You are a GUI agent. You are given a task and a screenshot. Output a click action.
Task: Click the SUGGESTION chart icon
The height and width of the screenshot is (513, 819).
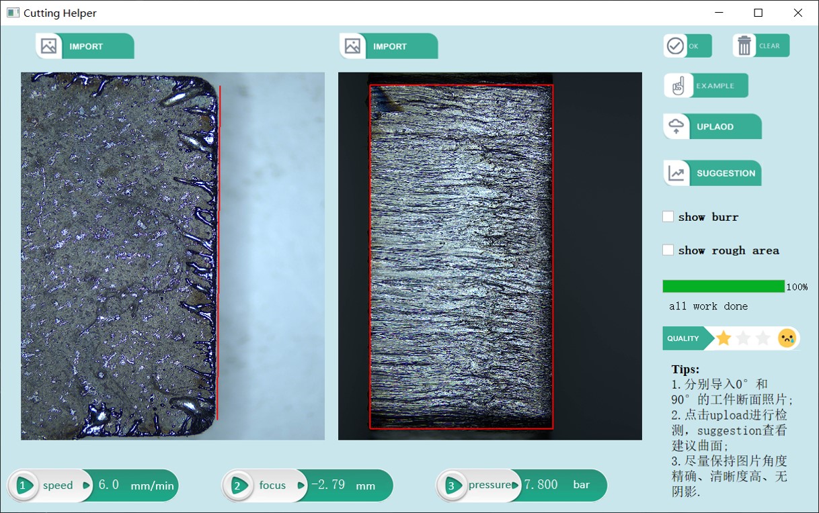pyautogui.click(x=676, y=173)
